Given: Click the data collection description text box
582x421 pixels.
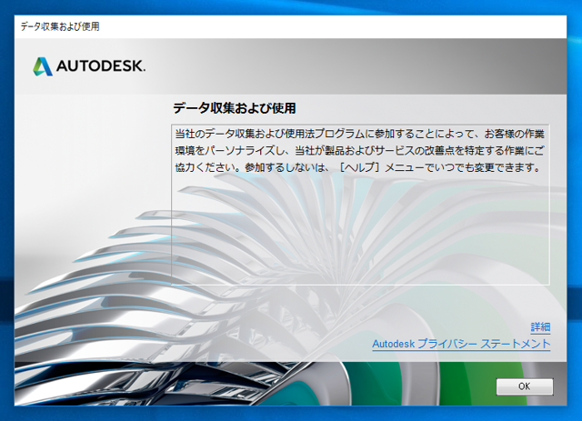Looking at the screenshot, I should (x=360, y=205).
